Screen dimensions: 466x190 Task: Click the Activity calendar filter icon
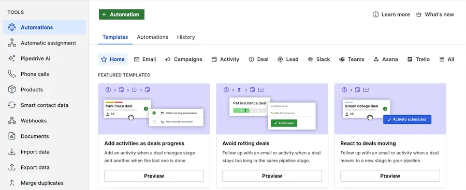214,59
